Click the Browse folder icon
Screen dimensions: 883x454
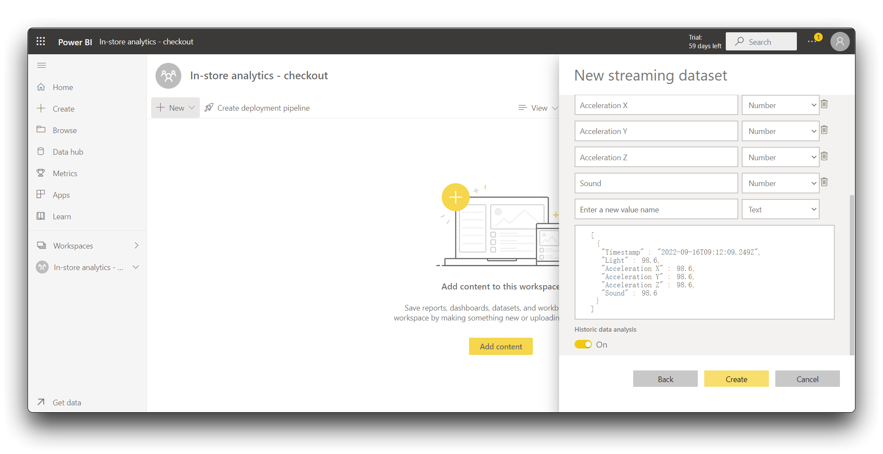click(41, 130)
